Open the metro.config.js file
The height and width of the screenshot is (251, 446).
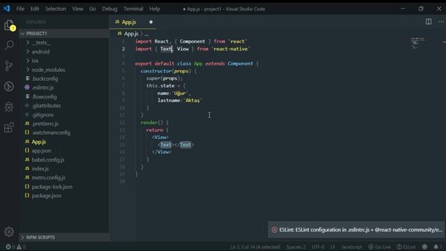coord(48,178)
